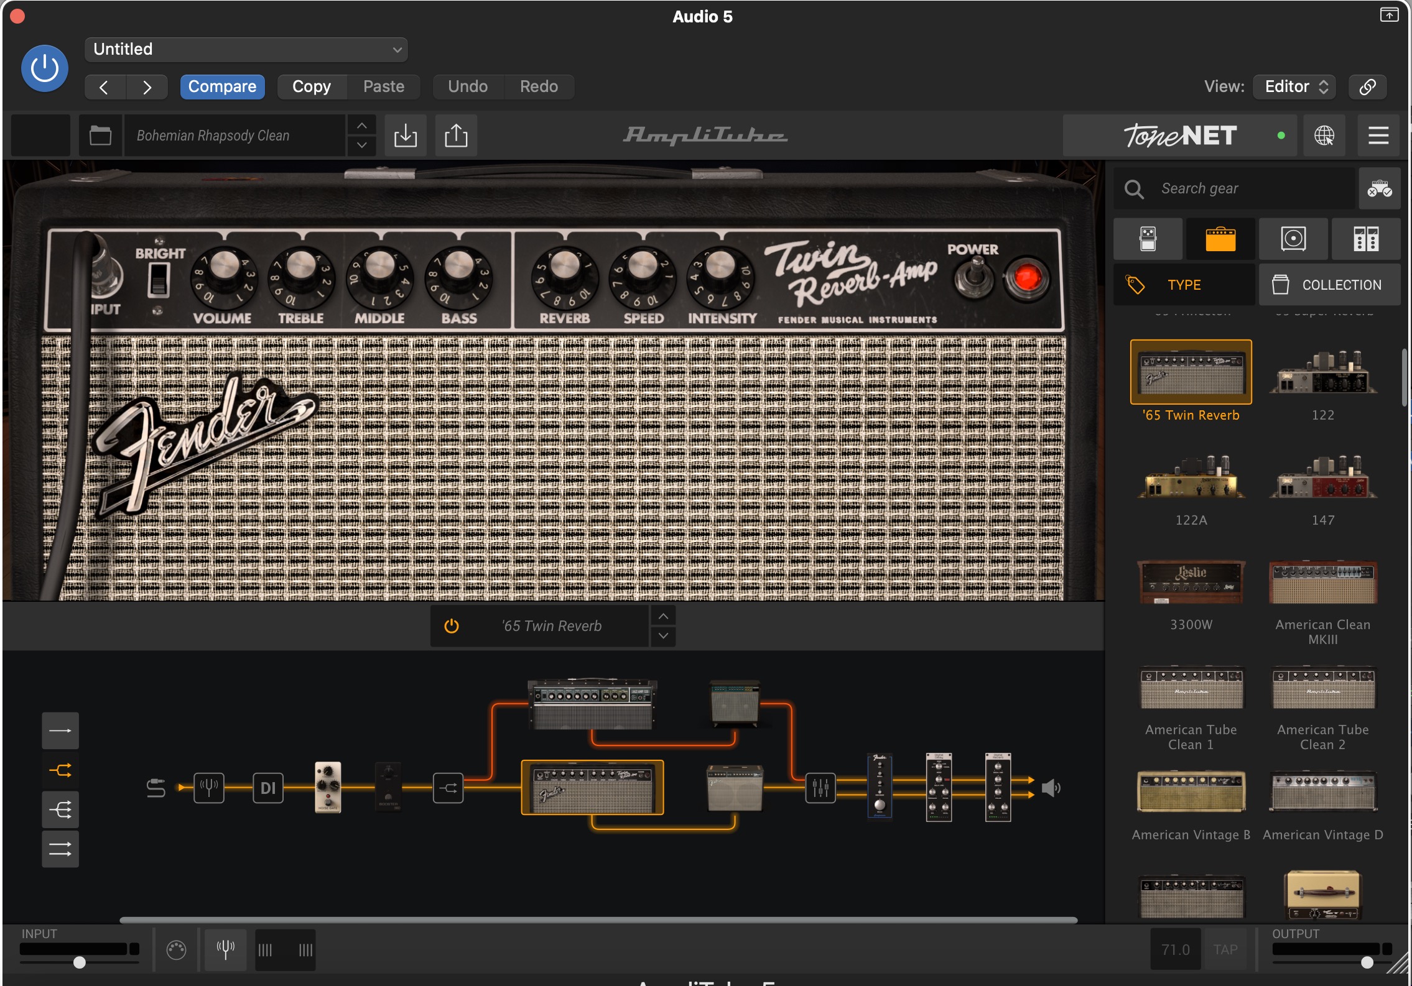Image resolution: width=1412 pixels, height=986 pixels.
Task: Select the American Clean MKIII thumbnail
Action: pyautogui.click(x=1323, y=582)
